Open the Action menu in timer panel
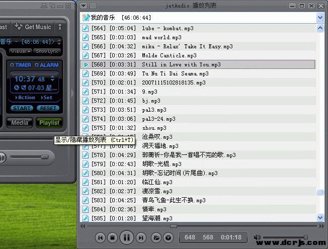328x249 pixels. [x=25, y=98]
